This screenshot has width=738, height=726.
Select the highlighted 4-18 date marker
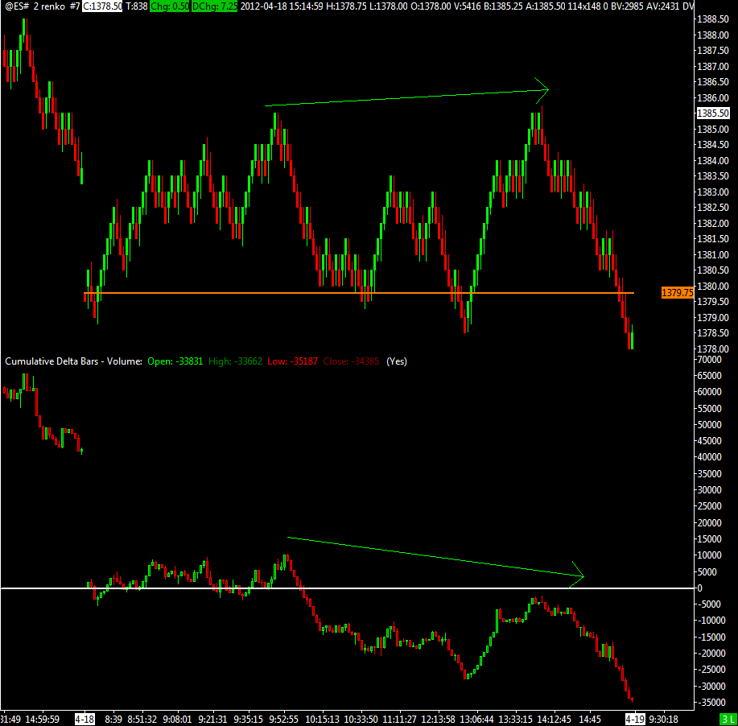coord(85,720)
